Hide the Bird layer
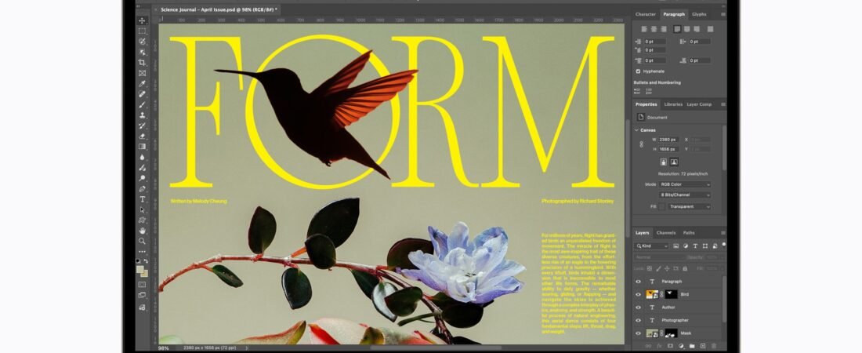Image resolution: width=862 pixels, height=353 pixels. click(x=638, y=294)
